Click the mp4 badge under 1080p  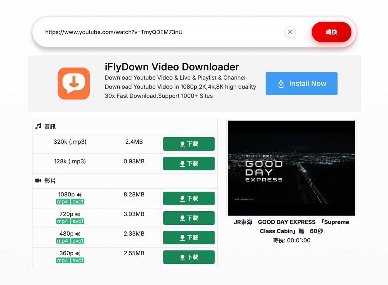[x=63, y=202]
